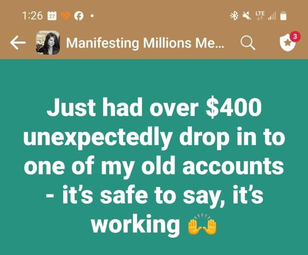The image size is (308, 255).
Task: Tap the notification overflow dot indicator
Action: 92,16
